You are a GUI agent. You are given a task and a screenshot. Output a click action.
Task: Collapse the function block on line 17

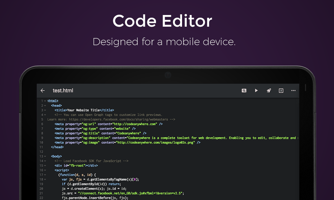[45, 175]
